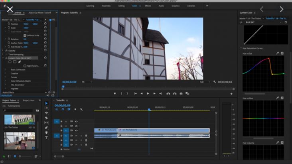Expand the Vignette section
Viewport: 292px width, 164px height.
click(x=5, y=89)
